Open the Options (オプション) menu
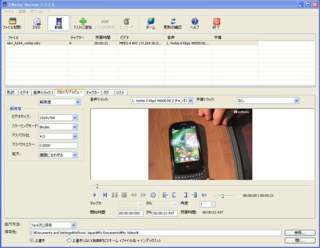The width and height of the screenshot is (320, 248). (37, 11)
